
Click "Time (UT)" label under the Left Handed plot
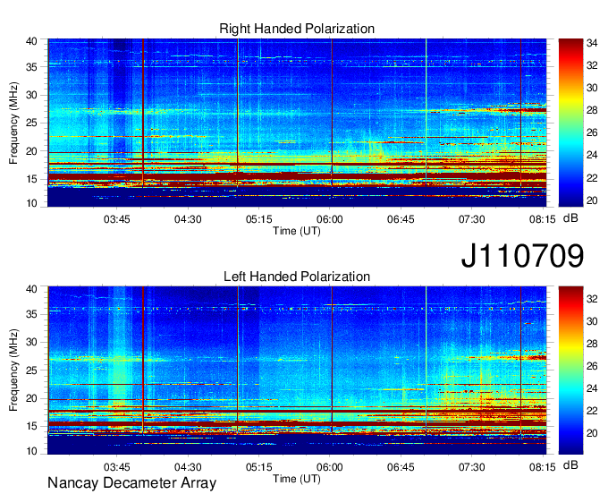pos(297,479)
